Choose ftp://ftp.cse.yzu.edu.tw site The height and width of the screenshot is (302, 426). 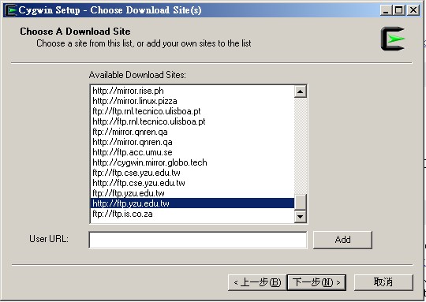(x=192, y=173)
